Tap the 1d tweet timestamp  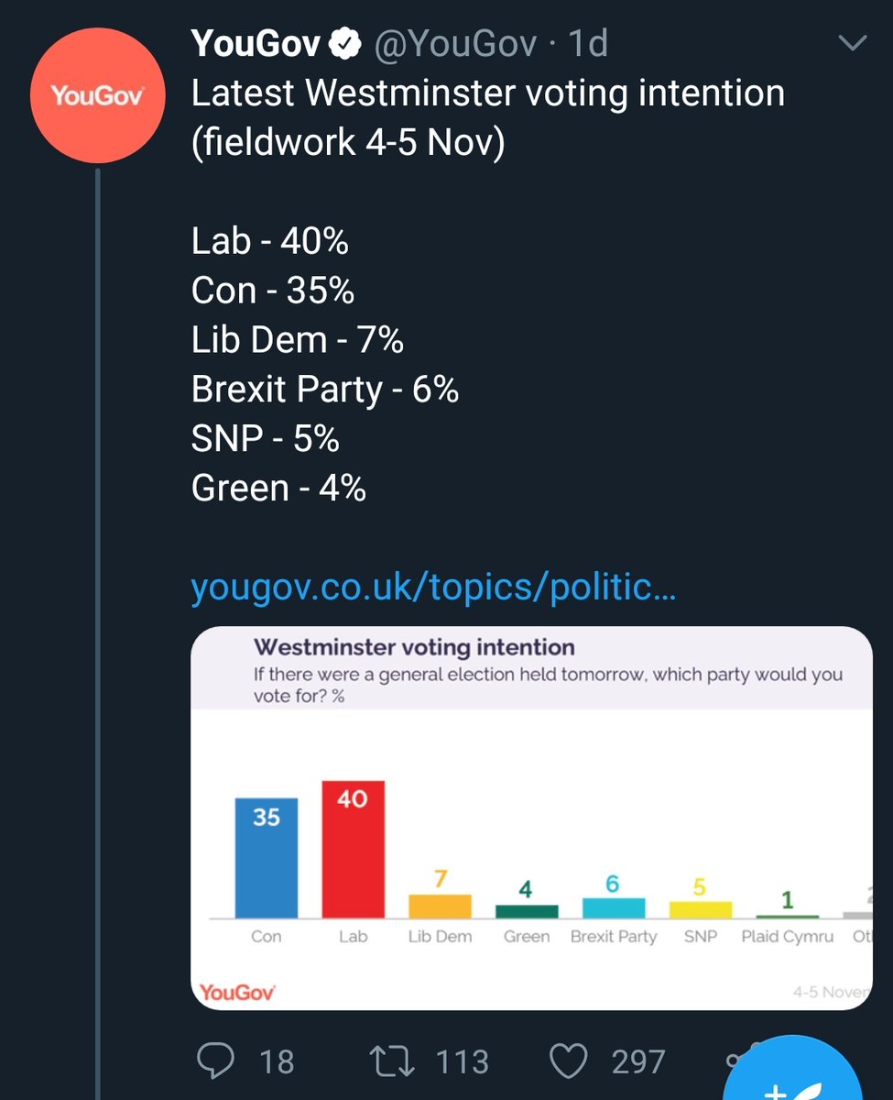coord(586,43)
